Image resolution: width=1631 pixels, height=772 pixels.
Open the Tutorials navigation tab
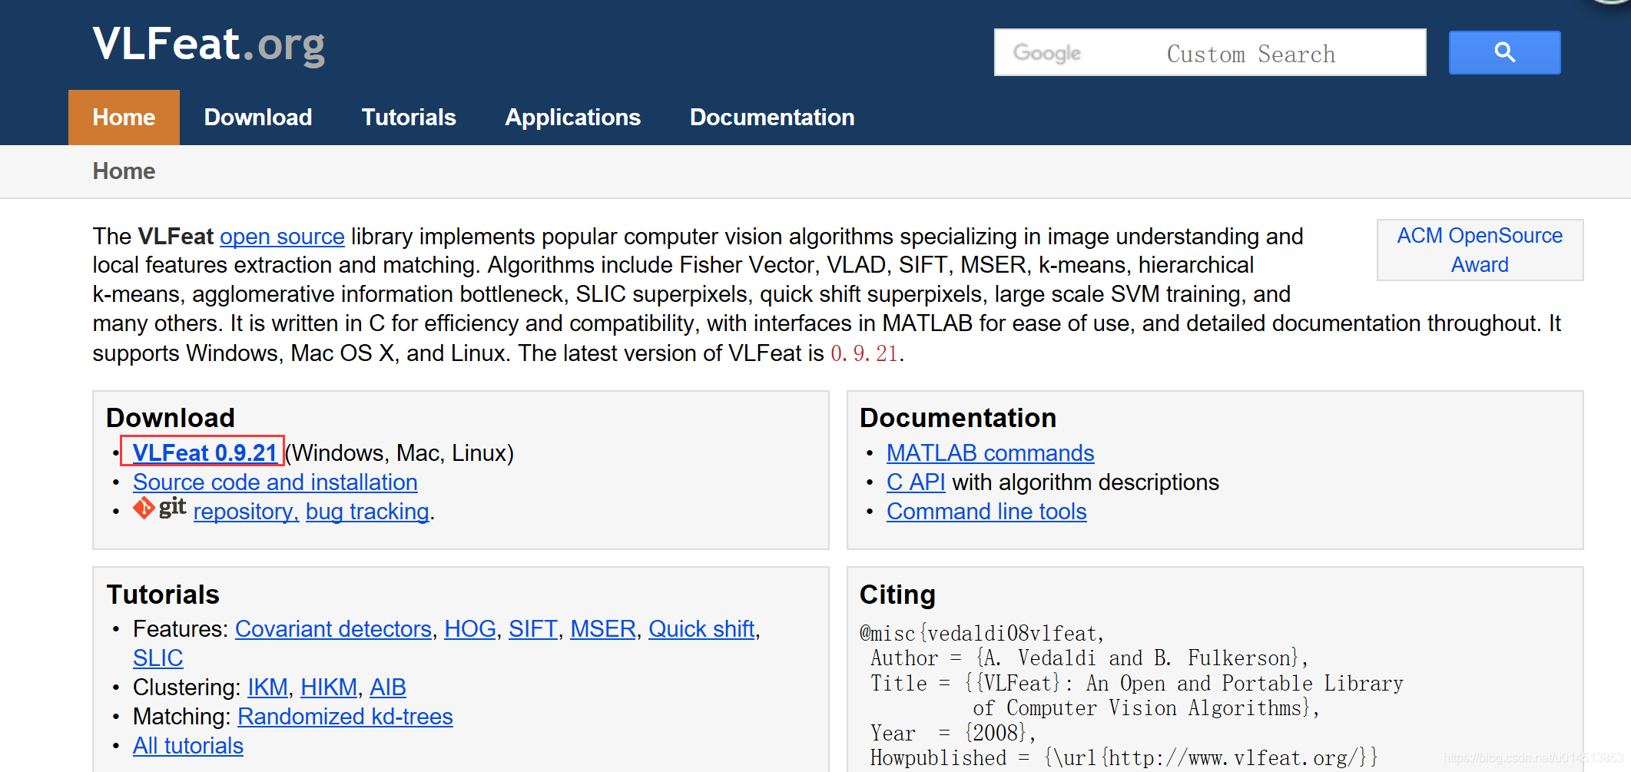point(409,118)
